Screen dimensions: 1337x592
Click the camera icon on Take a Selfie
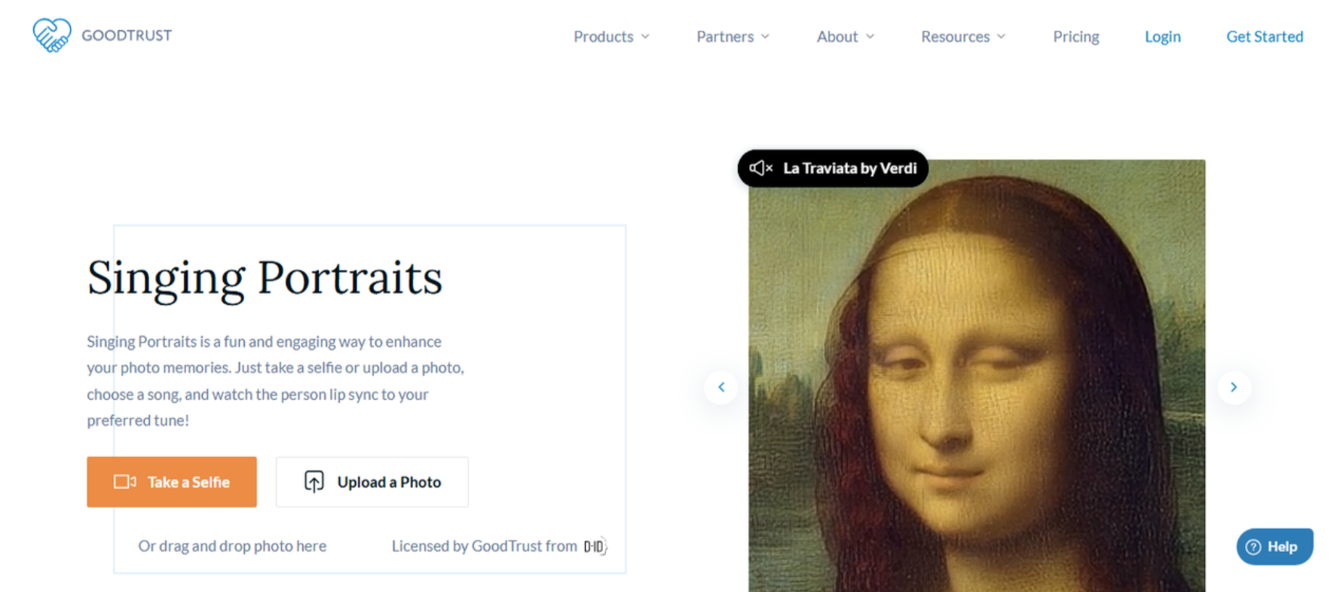(124, 481)
